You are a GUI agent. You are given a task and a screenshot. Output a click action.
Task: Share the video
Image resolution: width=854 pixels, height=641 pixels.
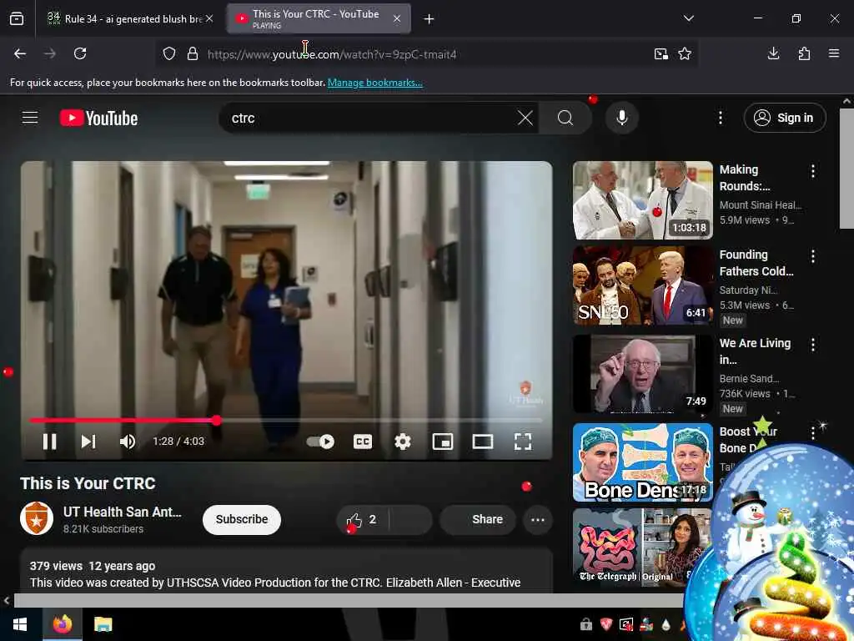[x=478, y=519]
